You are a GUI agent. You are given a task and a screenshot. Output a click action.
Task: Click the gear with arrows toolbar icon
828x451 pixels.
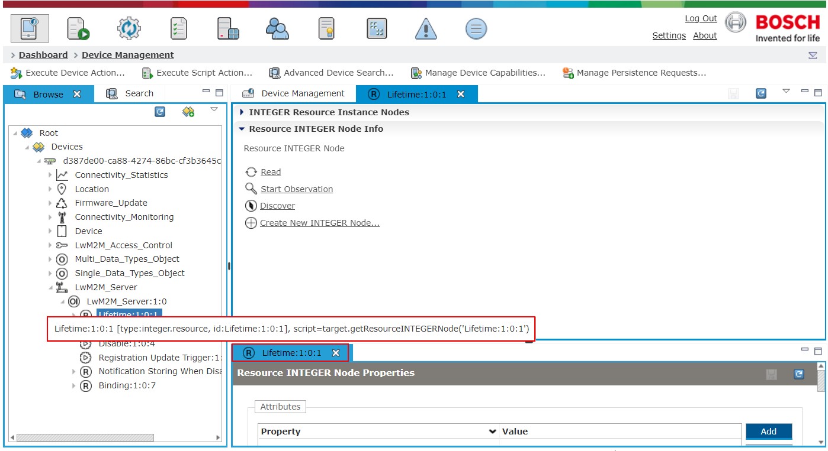(x=129, y=28)
